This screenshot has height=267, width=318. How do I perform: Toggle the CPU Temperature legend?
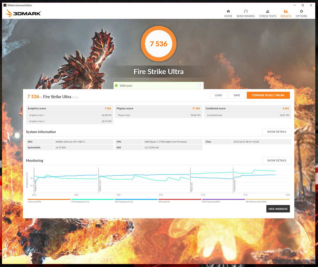pos(92,201)
